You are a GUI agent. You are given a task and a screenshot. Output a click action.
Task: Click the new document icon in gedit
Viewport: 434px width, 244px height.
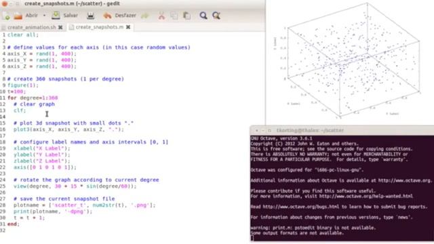pyautogui.click(x=6, y=16)
